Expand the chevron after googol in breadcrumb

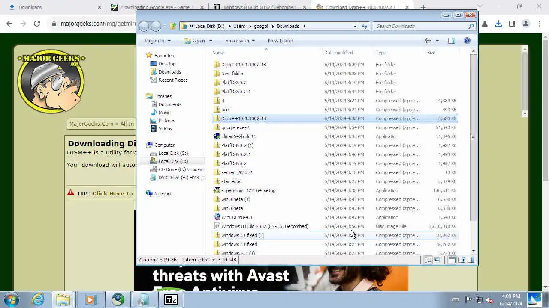coord(271,26)
